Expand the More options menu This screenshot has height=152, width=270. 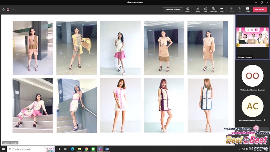click(x=222, y=9)
